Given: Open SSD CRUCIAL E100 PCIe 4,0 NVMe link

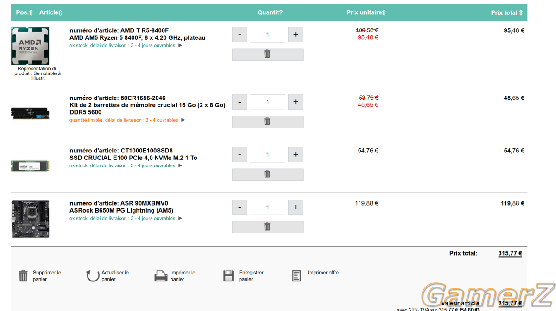Looking at the screenshot, I should point(133,158).
